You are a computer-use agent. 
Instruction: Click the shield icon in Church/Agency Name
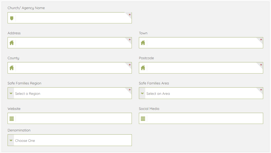click(x=11, y=18)
